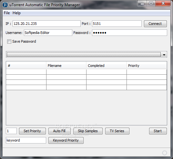Click the Auto Fill button
The height and width of the screenshot is (159, 173).
(x=59, y=131)
